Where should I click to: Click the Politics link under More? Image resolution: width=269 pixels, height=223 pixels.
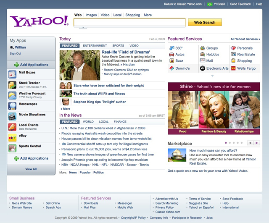pyautogui.click(x=98, y=173)
